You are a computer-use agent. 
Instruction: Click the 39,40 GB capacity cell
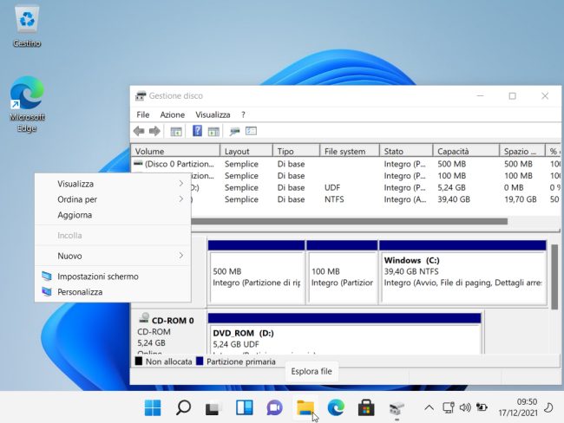tap(454, 199)
